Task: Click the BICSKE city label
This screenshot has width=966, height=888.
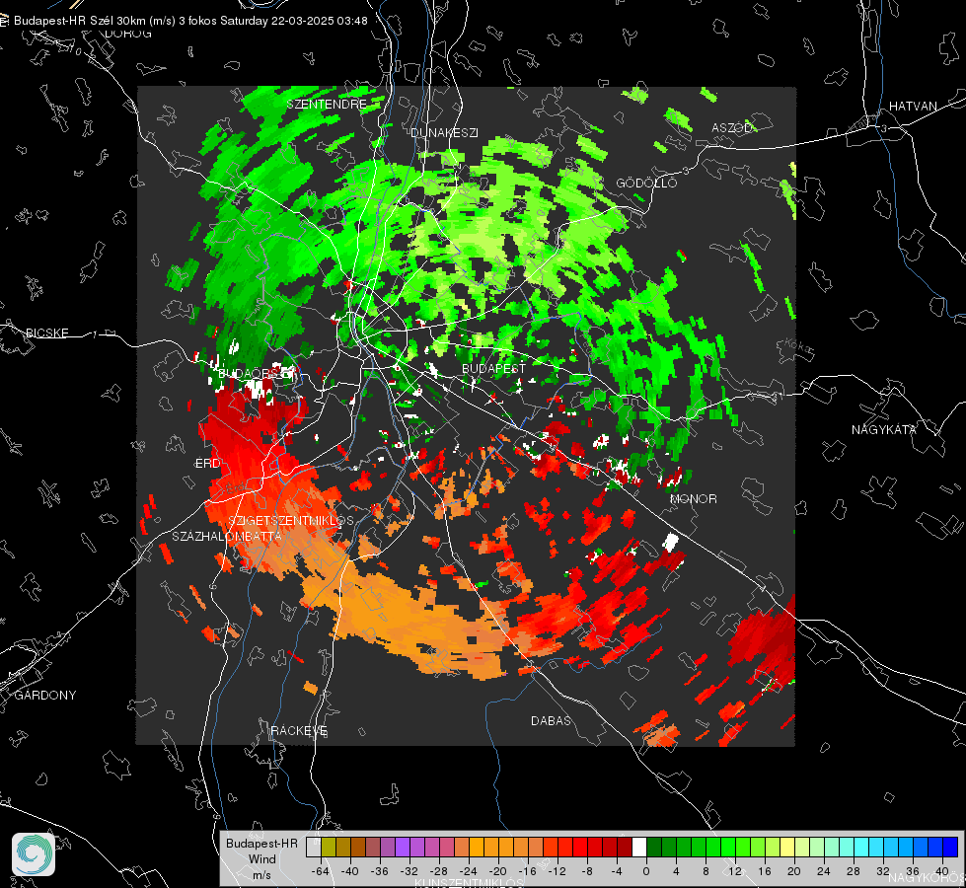Action: tap(46, 333)
